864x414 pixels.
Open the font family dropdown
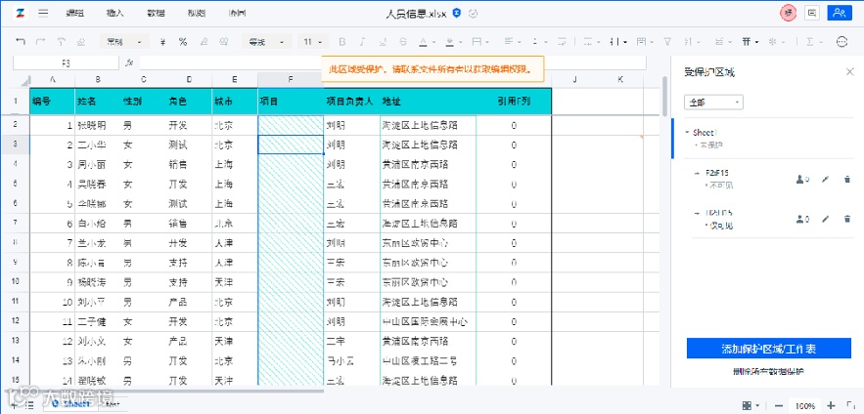coord(267,42)
